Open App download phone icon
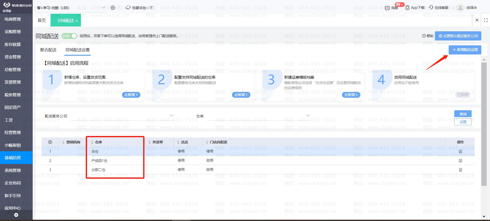This screenshot has width=490, height=221. pyautogui.click(x=407, y=8)
